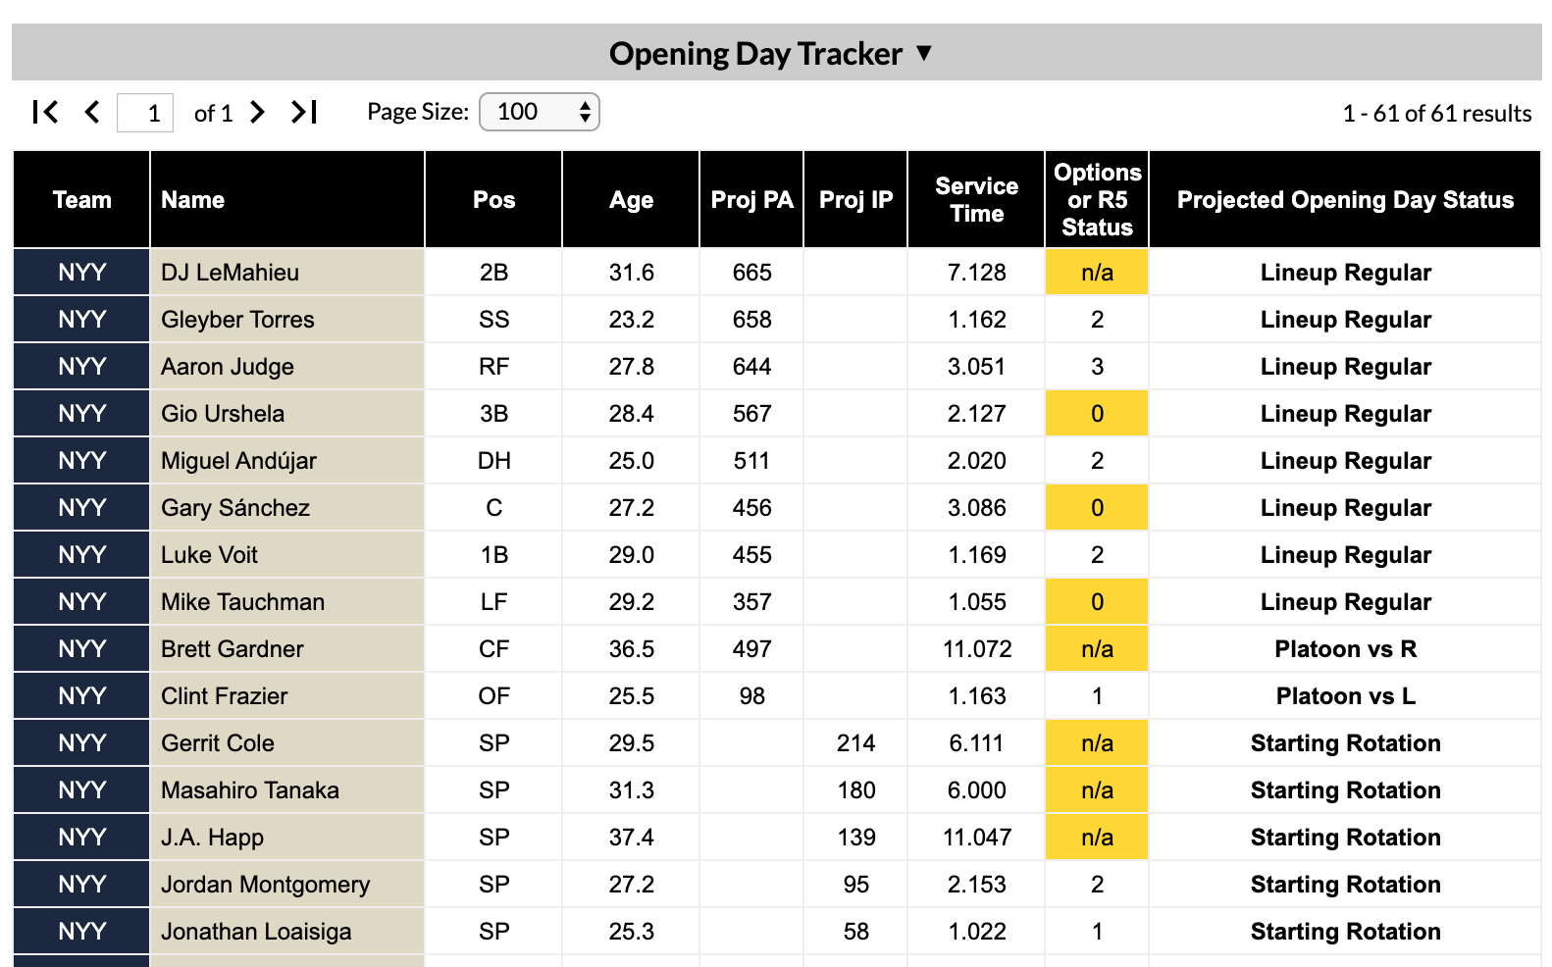Viewport: 1552px width, 967px height.
Task: Select the page number input box
Action: 150,112
